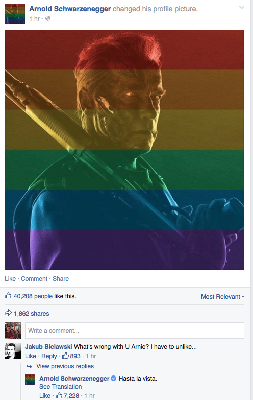Open Jakub Bielawski's profile link

[48, 347]
